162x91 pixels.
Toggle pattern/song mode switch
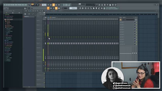(32, 5)
